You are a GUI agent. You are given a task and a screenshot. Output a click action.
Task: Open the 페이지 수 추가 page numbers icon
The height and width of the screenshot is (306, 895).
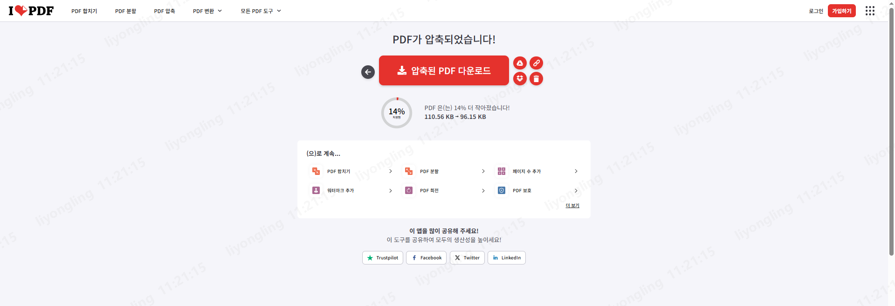coord(502,171)
